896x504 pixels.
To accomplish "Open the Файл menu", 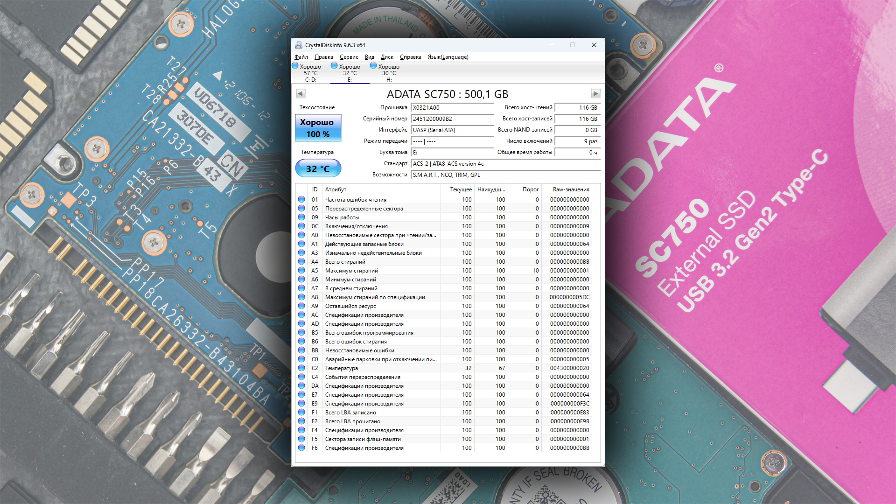I will coord(301,57).
